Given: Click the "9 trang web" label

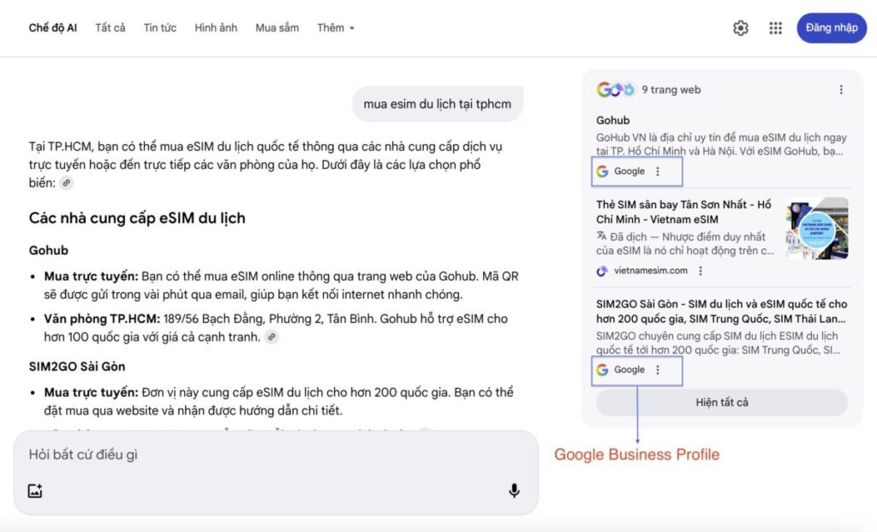Looking at the screenshot, I should pyautogui.click(x=671, y=89).
